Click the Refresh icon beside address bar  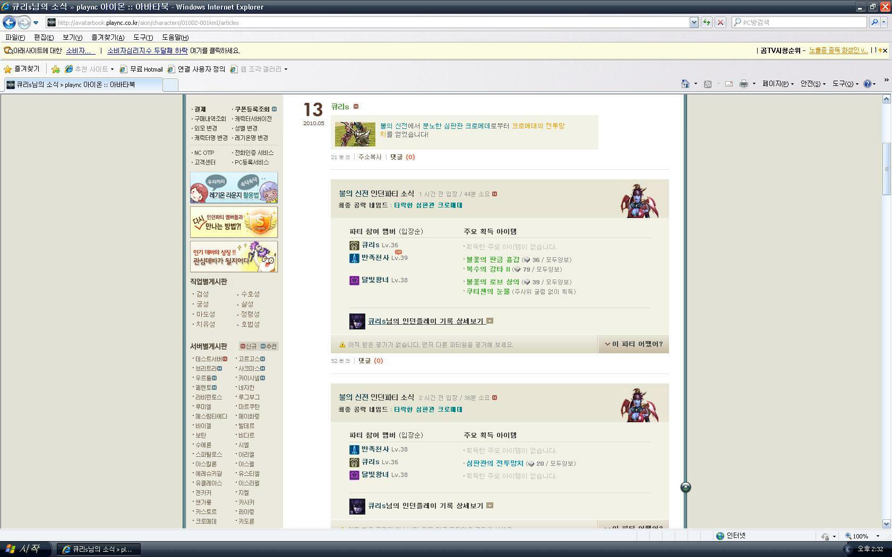[707, 22]
